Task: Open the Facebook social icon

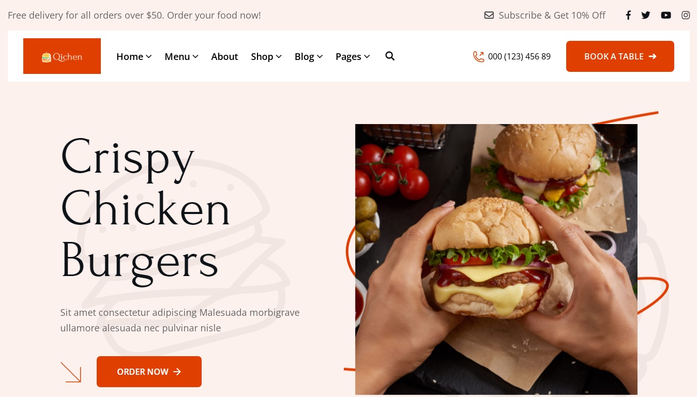Action: click(628, 16)
